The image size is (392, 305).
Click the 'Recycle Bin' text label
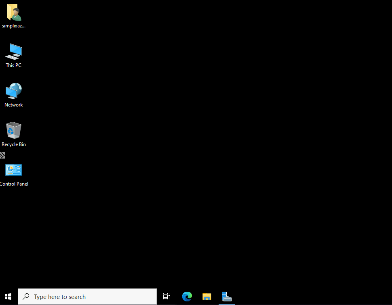click(x=14, y=144)
